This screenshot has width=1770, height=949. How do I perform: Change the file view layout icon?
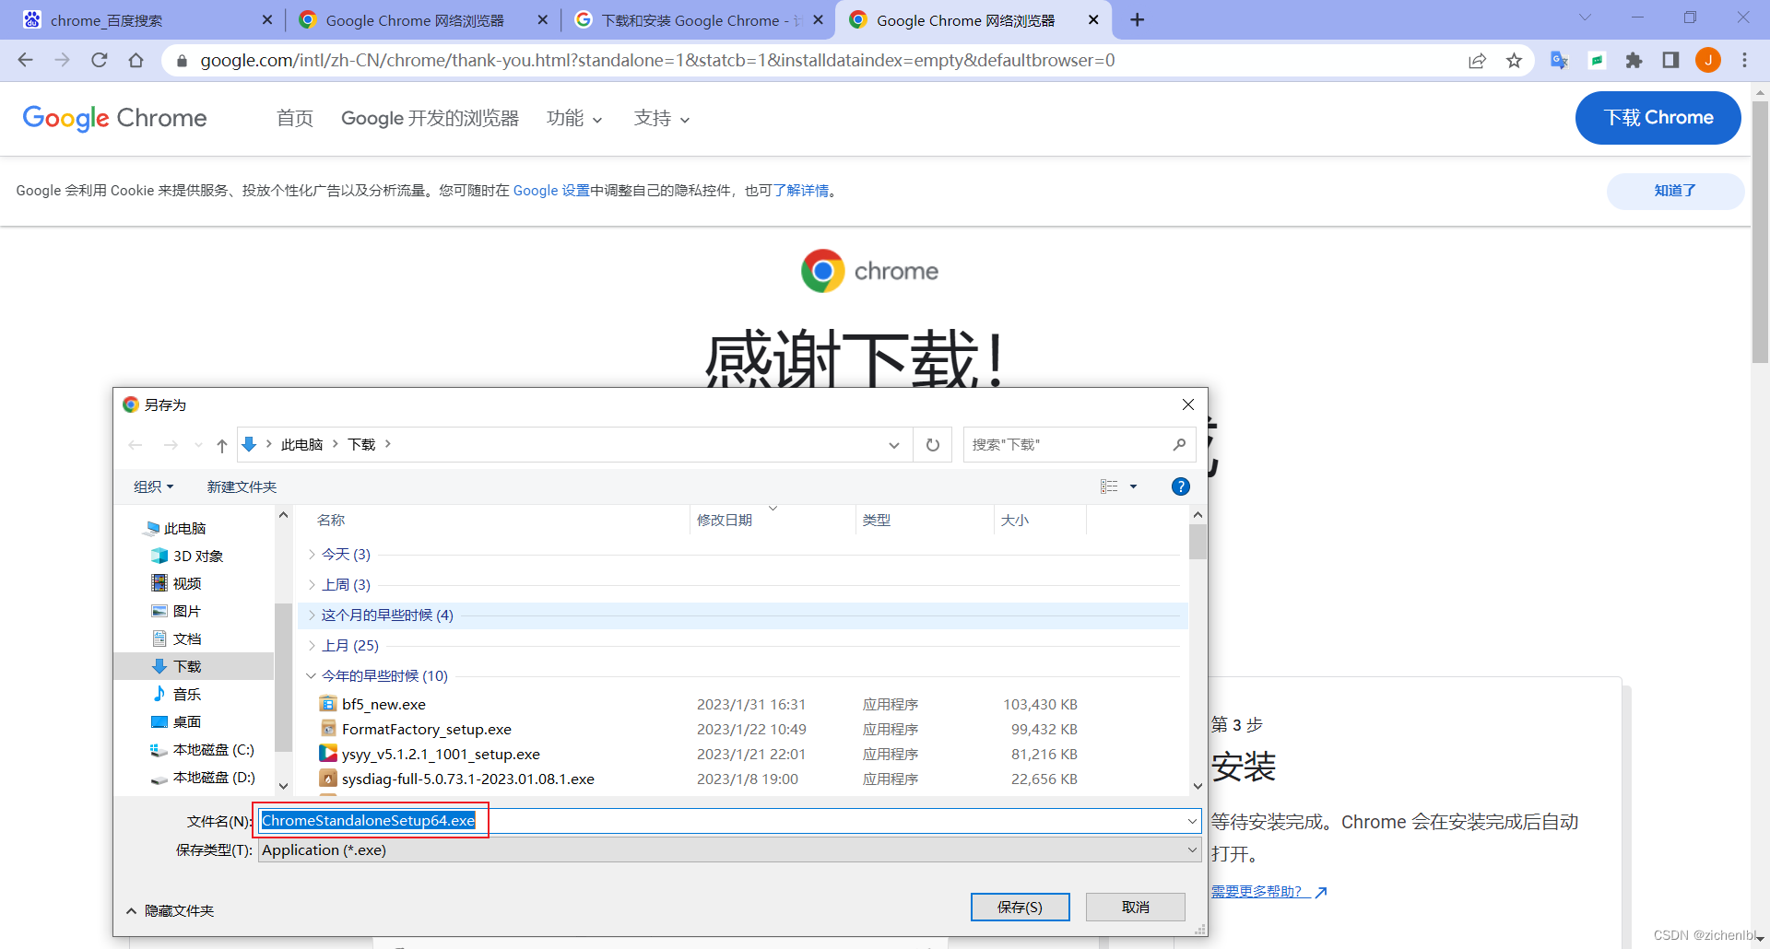point(1109,486)
